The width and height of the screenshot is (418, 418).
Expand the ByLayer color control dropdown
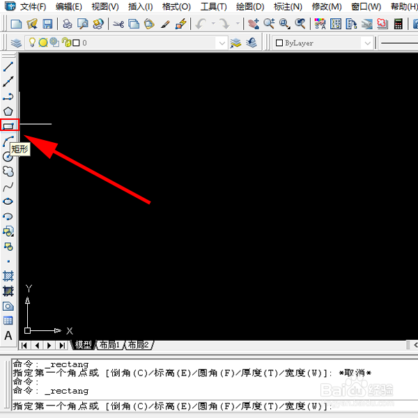(x=367, y=43)
